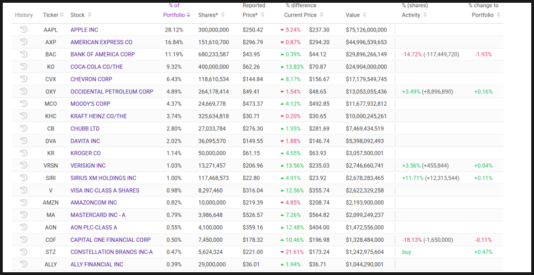Select the 680,233,587 shares cell
Viewport: 534px width, 275px height.
(213, 55)
